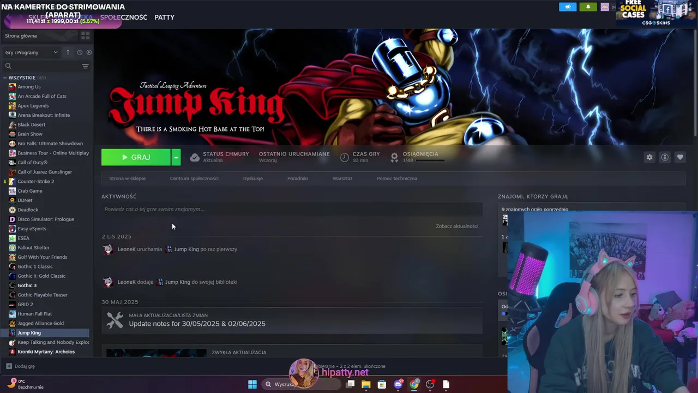
Task: Click the Fallout Shelter icon
Action: (12, 248)
